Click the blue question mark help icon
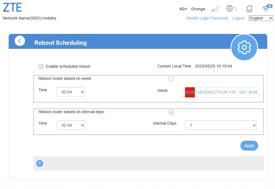Image resolution: width=275 pixels, height=189 pixels. [x=40, y=163]
